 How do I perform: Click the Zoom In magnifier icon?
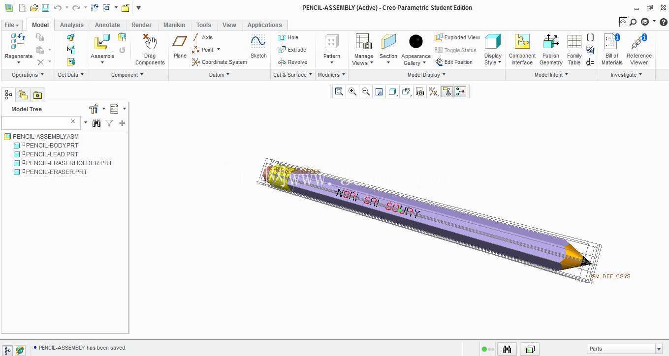(x=352, y=91)
